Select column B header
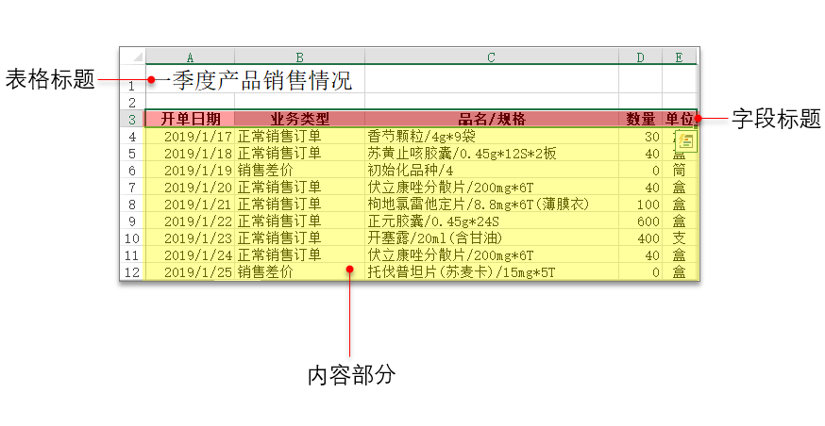Viewport: 825px width, 426px height. tap(299, 57)
